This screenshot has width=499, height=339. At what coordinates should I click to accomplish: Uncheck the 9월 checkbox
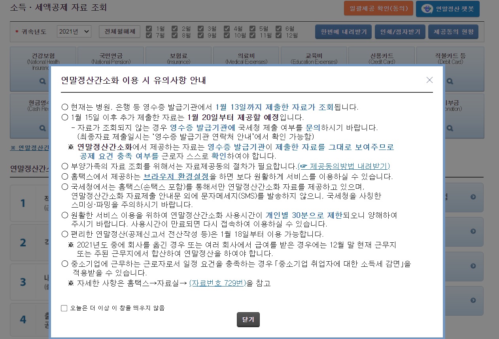tap(200, 35)
